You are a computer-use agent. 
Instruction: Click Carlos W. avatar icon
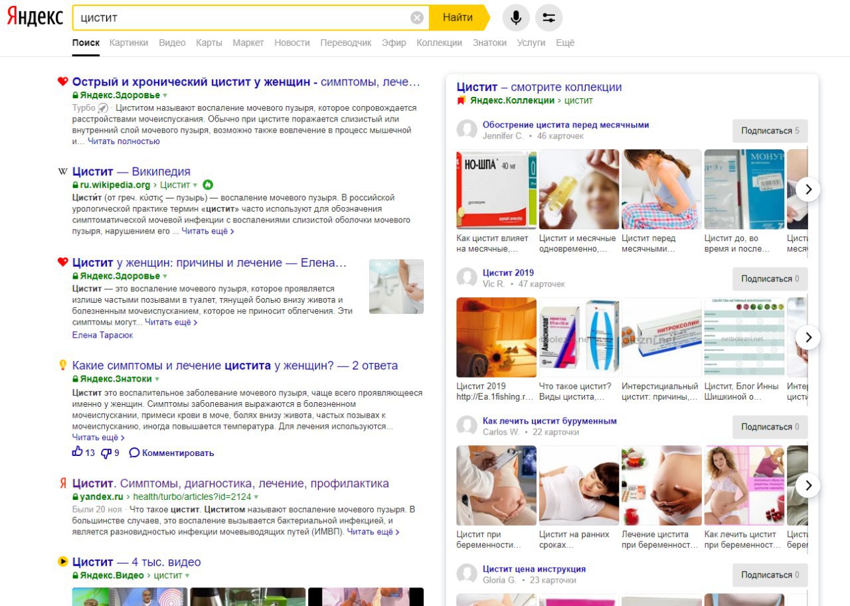467,426
